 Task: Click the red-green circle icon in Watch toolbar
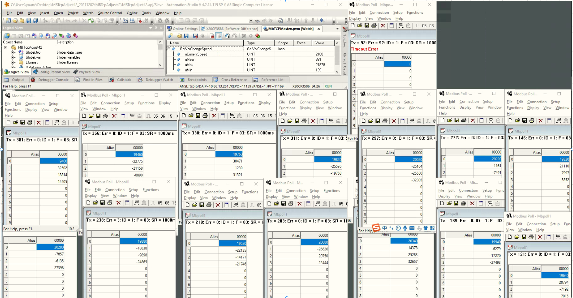(257, 36)
